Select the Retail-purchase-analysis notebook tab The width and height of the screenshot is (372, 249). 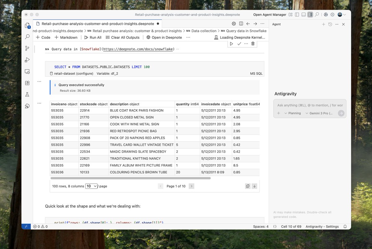[x=97, y=24]
